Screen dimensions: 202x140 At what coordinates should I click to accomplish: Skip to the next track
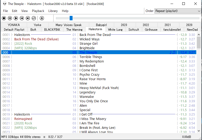(x=28, y=18)
